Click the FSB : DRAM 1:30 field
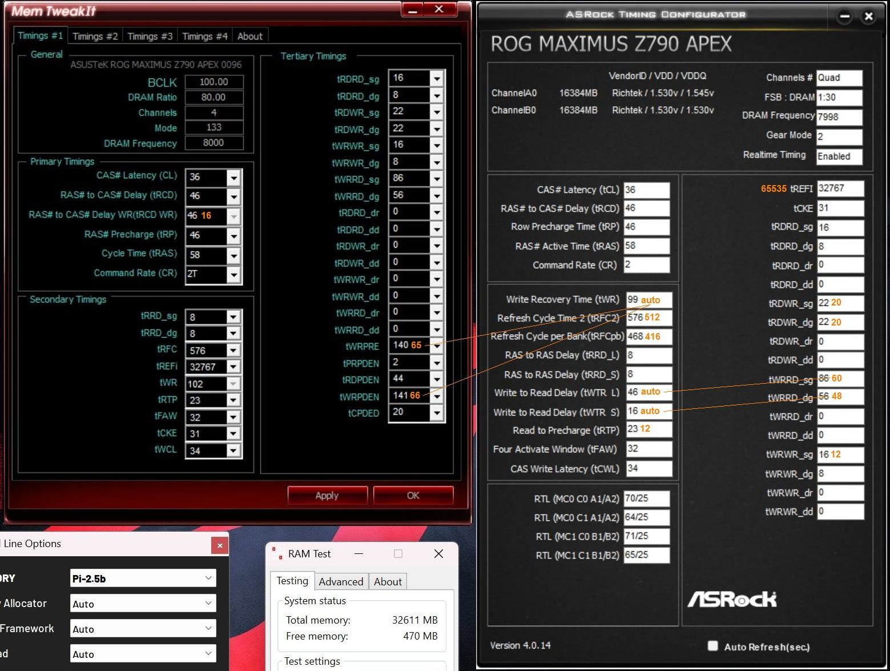This screenshot has width=890, height=671. [839, 97]
